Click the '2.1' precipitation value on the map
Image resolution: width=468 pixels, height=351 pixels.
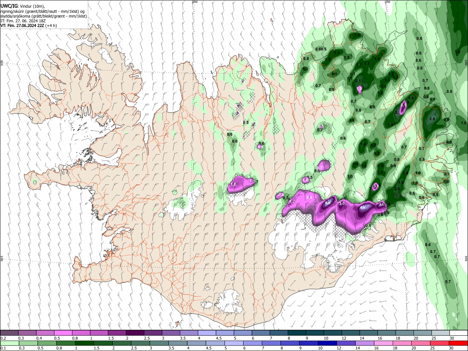point(358,81)
